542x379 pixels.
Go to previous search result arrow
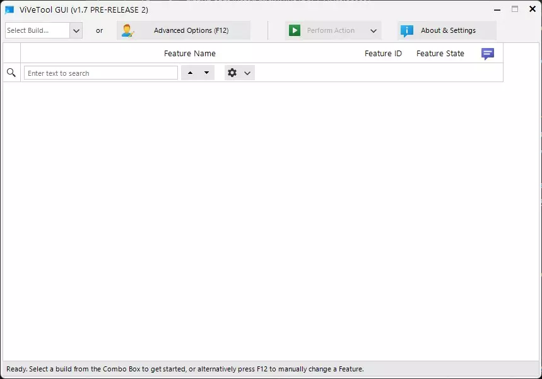point(190,73)
